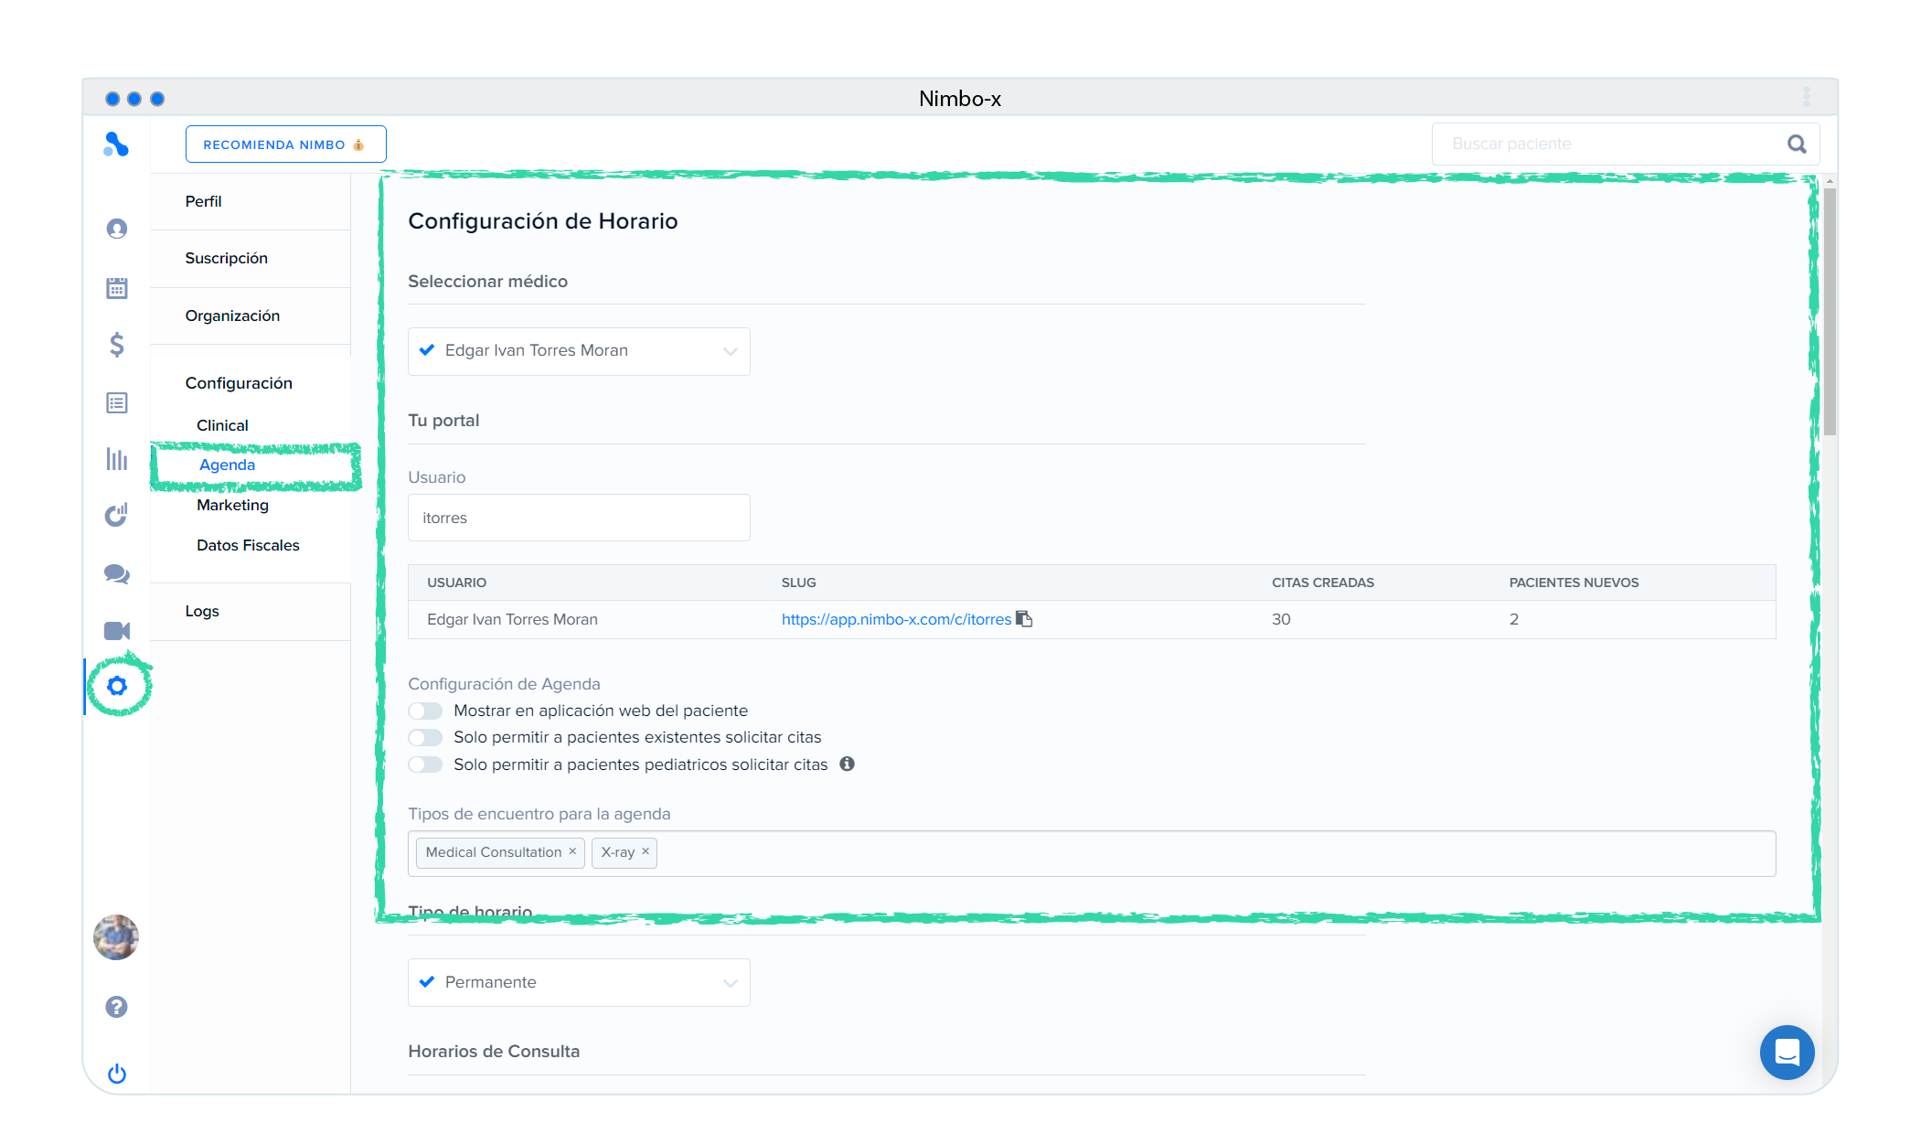Open the Suscripción menu item
This screenshot has height=1144, width=1921.
[x=226, y=258]
